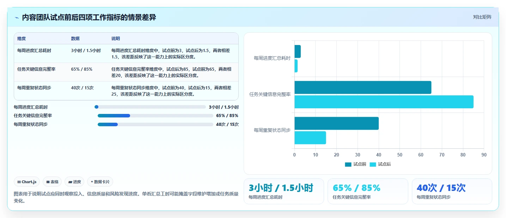Click the 试点后 bar for 任务关键信息完整率

click(x=384, y=102)
